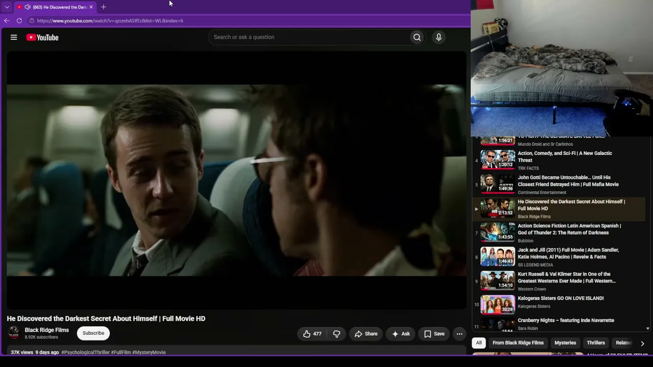Click 'Bubbloo' channel text
The width and height of the screenshot is (653, 367).
point(525,241)
